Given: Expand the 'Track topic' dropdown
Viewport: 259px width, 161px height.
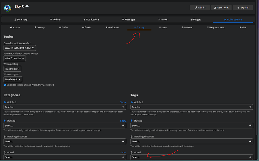Looking at the screenshot, I should 12,69.
